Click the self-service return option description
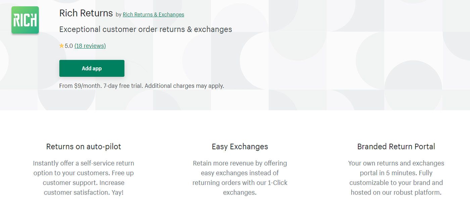 point(84,178)
